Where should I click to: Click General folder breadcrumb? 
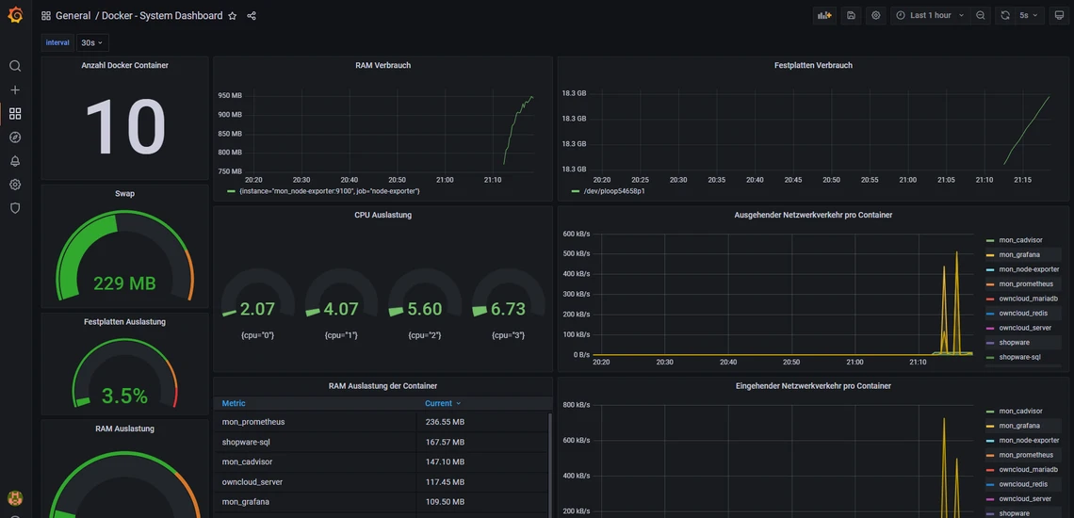tap(73, 16)
